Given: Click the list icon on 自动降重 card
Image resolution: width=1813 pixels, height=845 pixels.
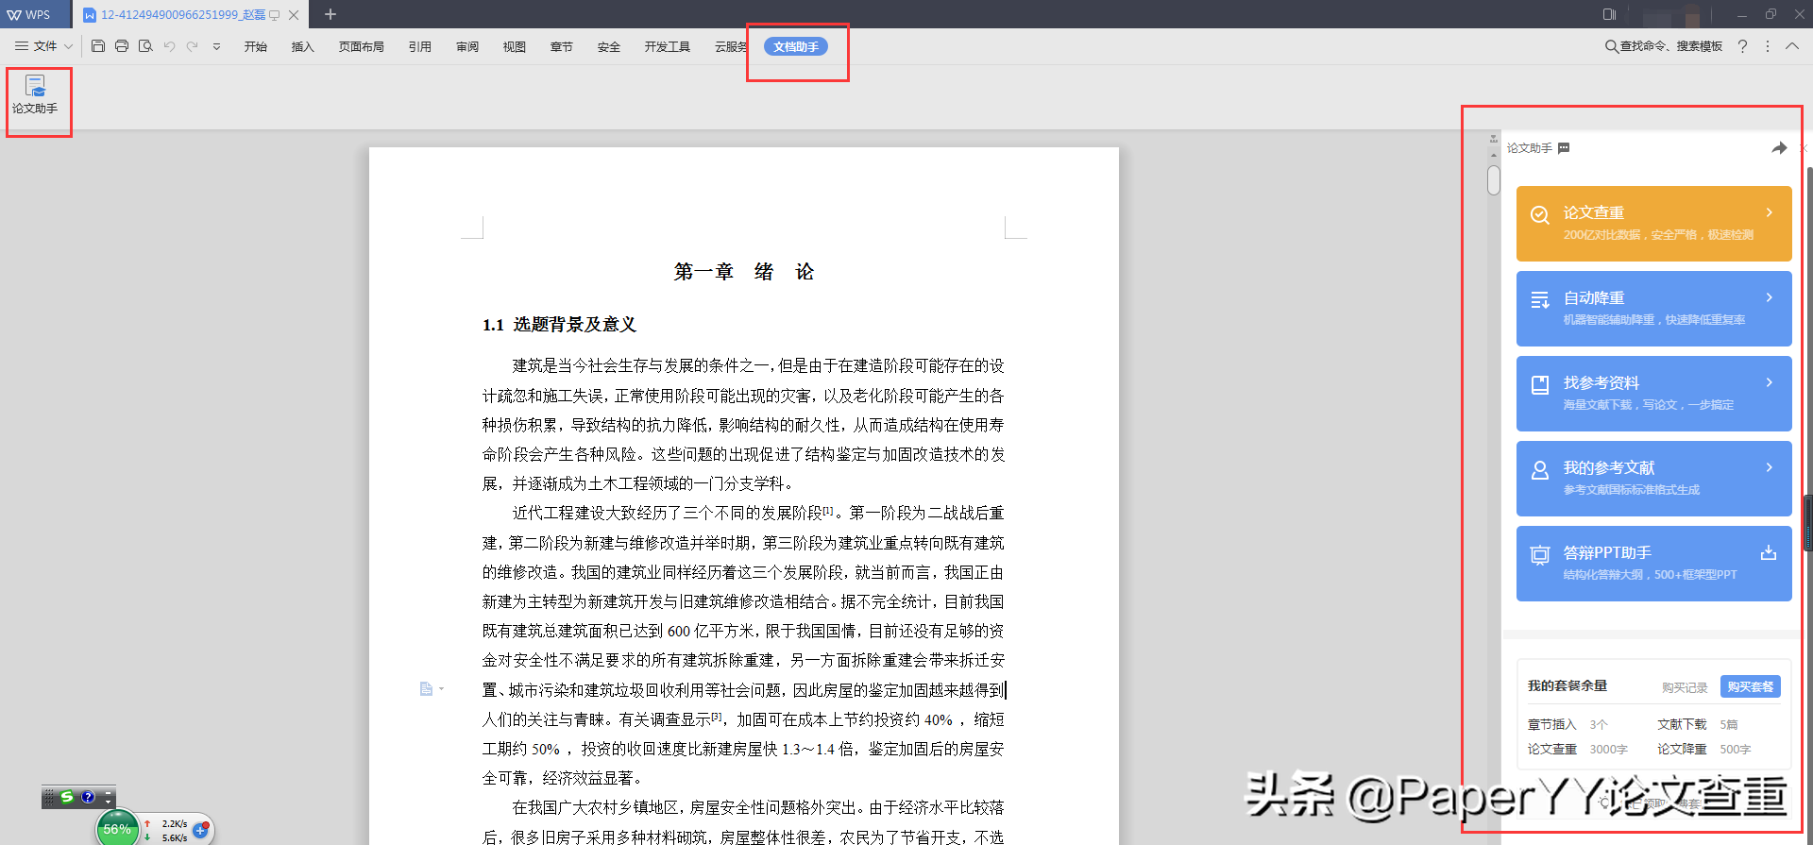Looking at the screenshot, I should pos(1540,299).
